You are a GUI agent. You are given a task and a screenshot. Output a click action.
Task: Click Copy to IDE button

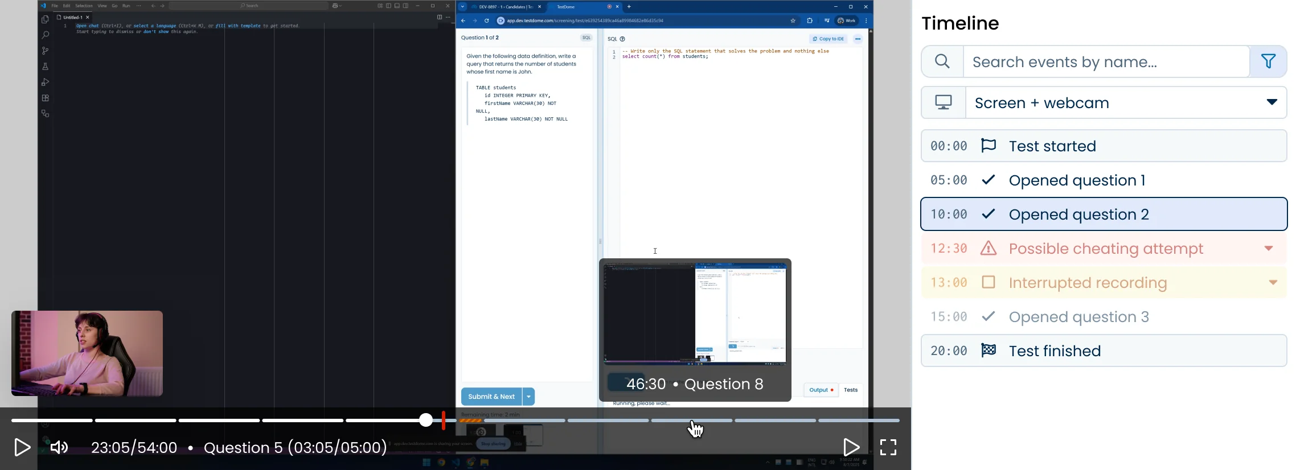(x=829, y=39)
